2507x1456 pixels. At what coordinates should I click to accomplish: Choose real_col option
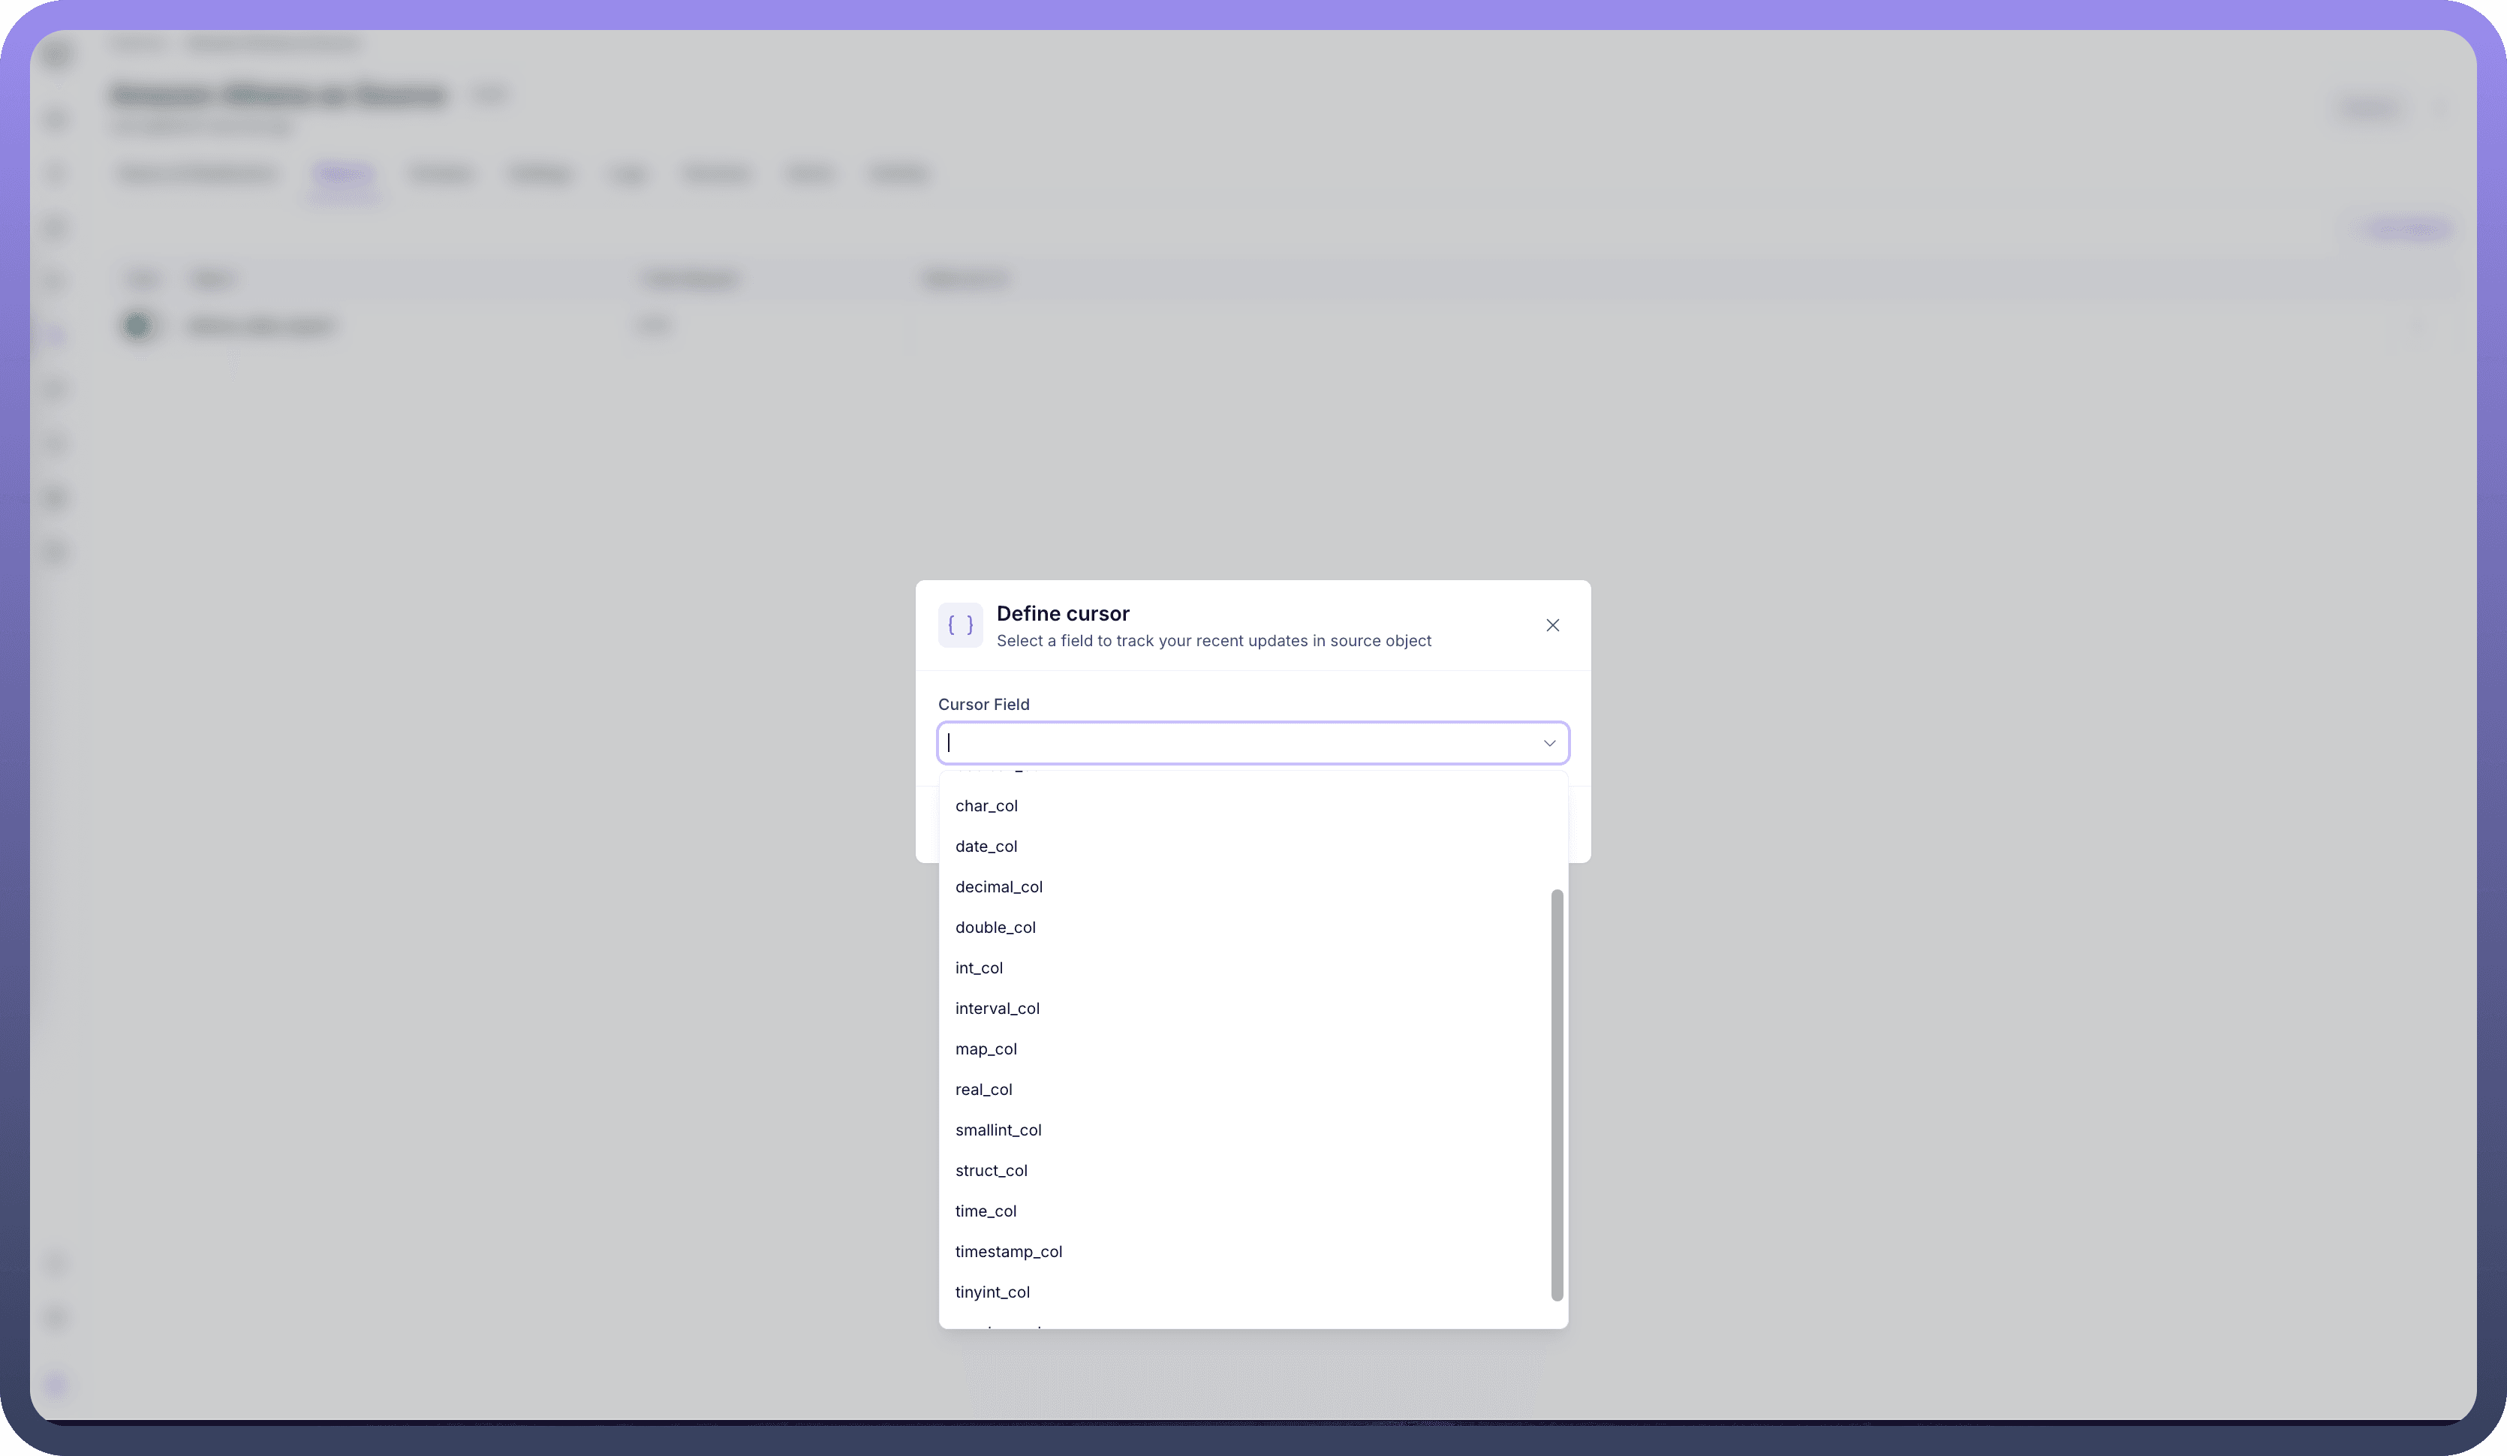[983, 1089]
